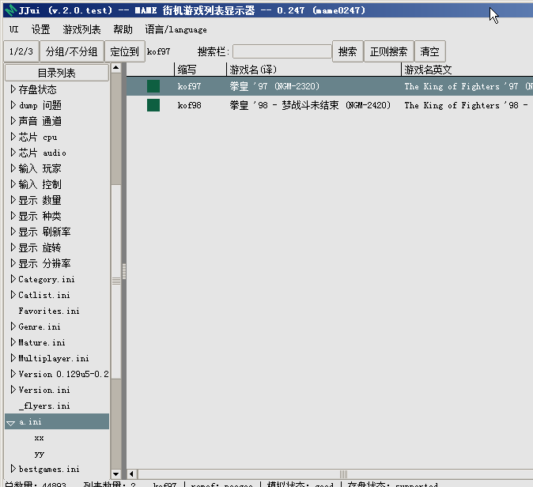Viewport: 533px width, 487px height.
Task: Expand the 显示 种类 tree node
Action: point(13,216)
